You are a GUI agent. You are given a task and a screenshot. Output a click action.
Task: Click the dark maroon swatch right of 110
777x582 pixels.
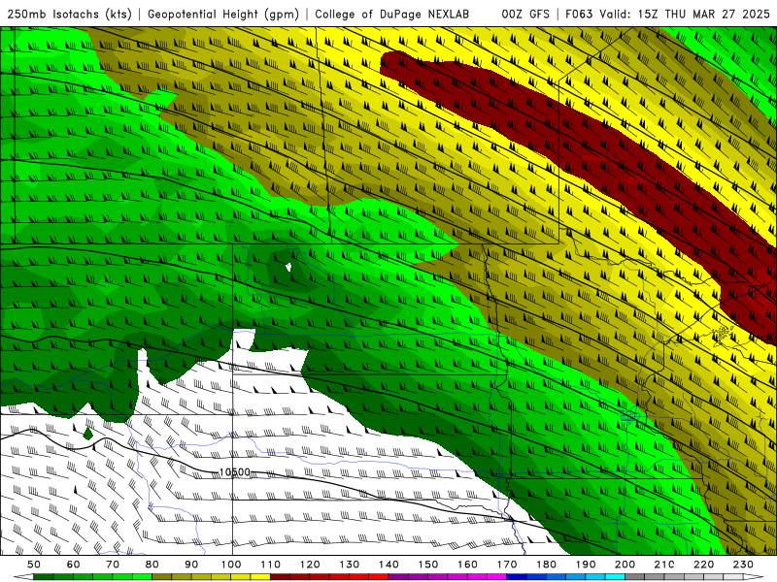(280, 577)
